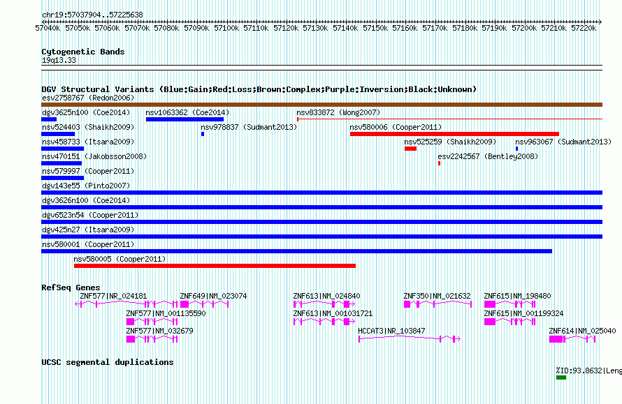Open the dgv3626n100 (Coe2014) label
The width and height of the screenshot is (622, 404).
tap(86, 200)
